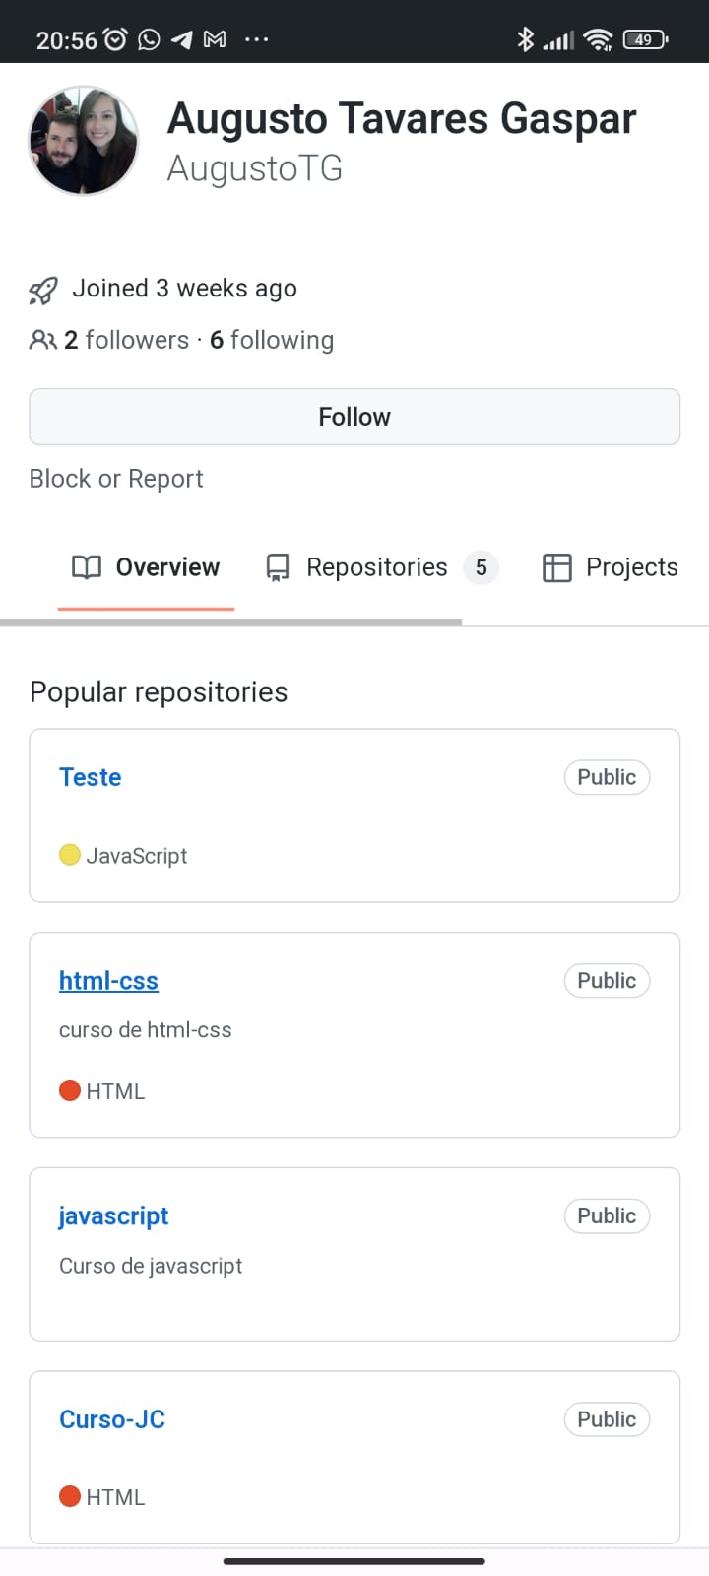Open the Repositories tab
This screenshot has width=709, height=1576.
tap(382, 567)
